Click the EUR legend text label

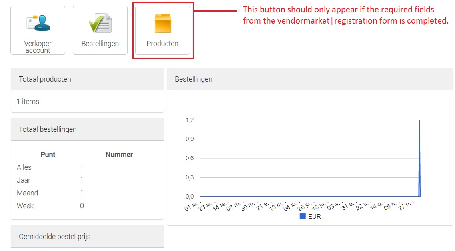pos(315,217)
